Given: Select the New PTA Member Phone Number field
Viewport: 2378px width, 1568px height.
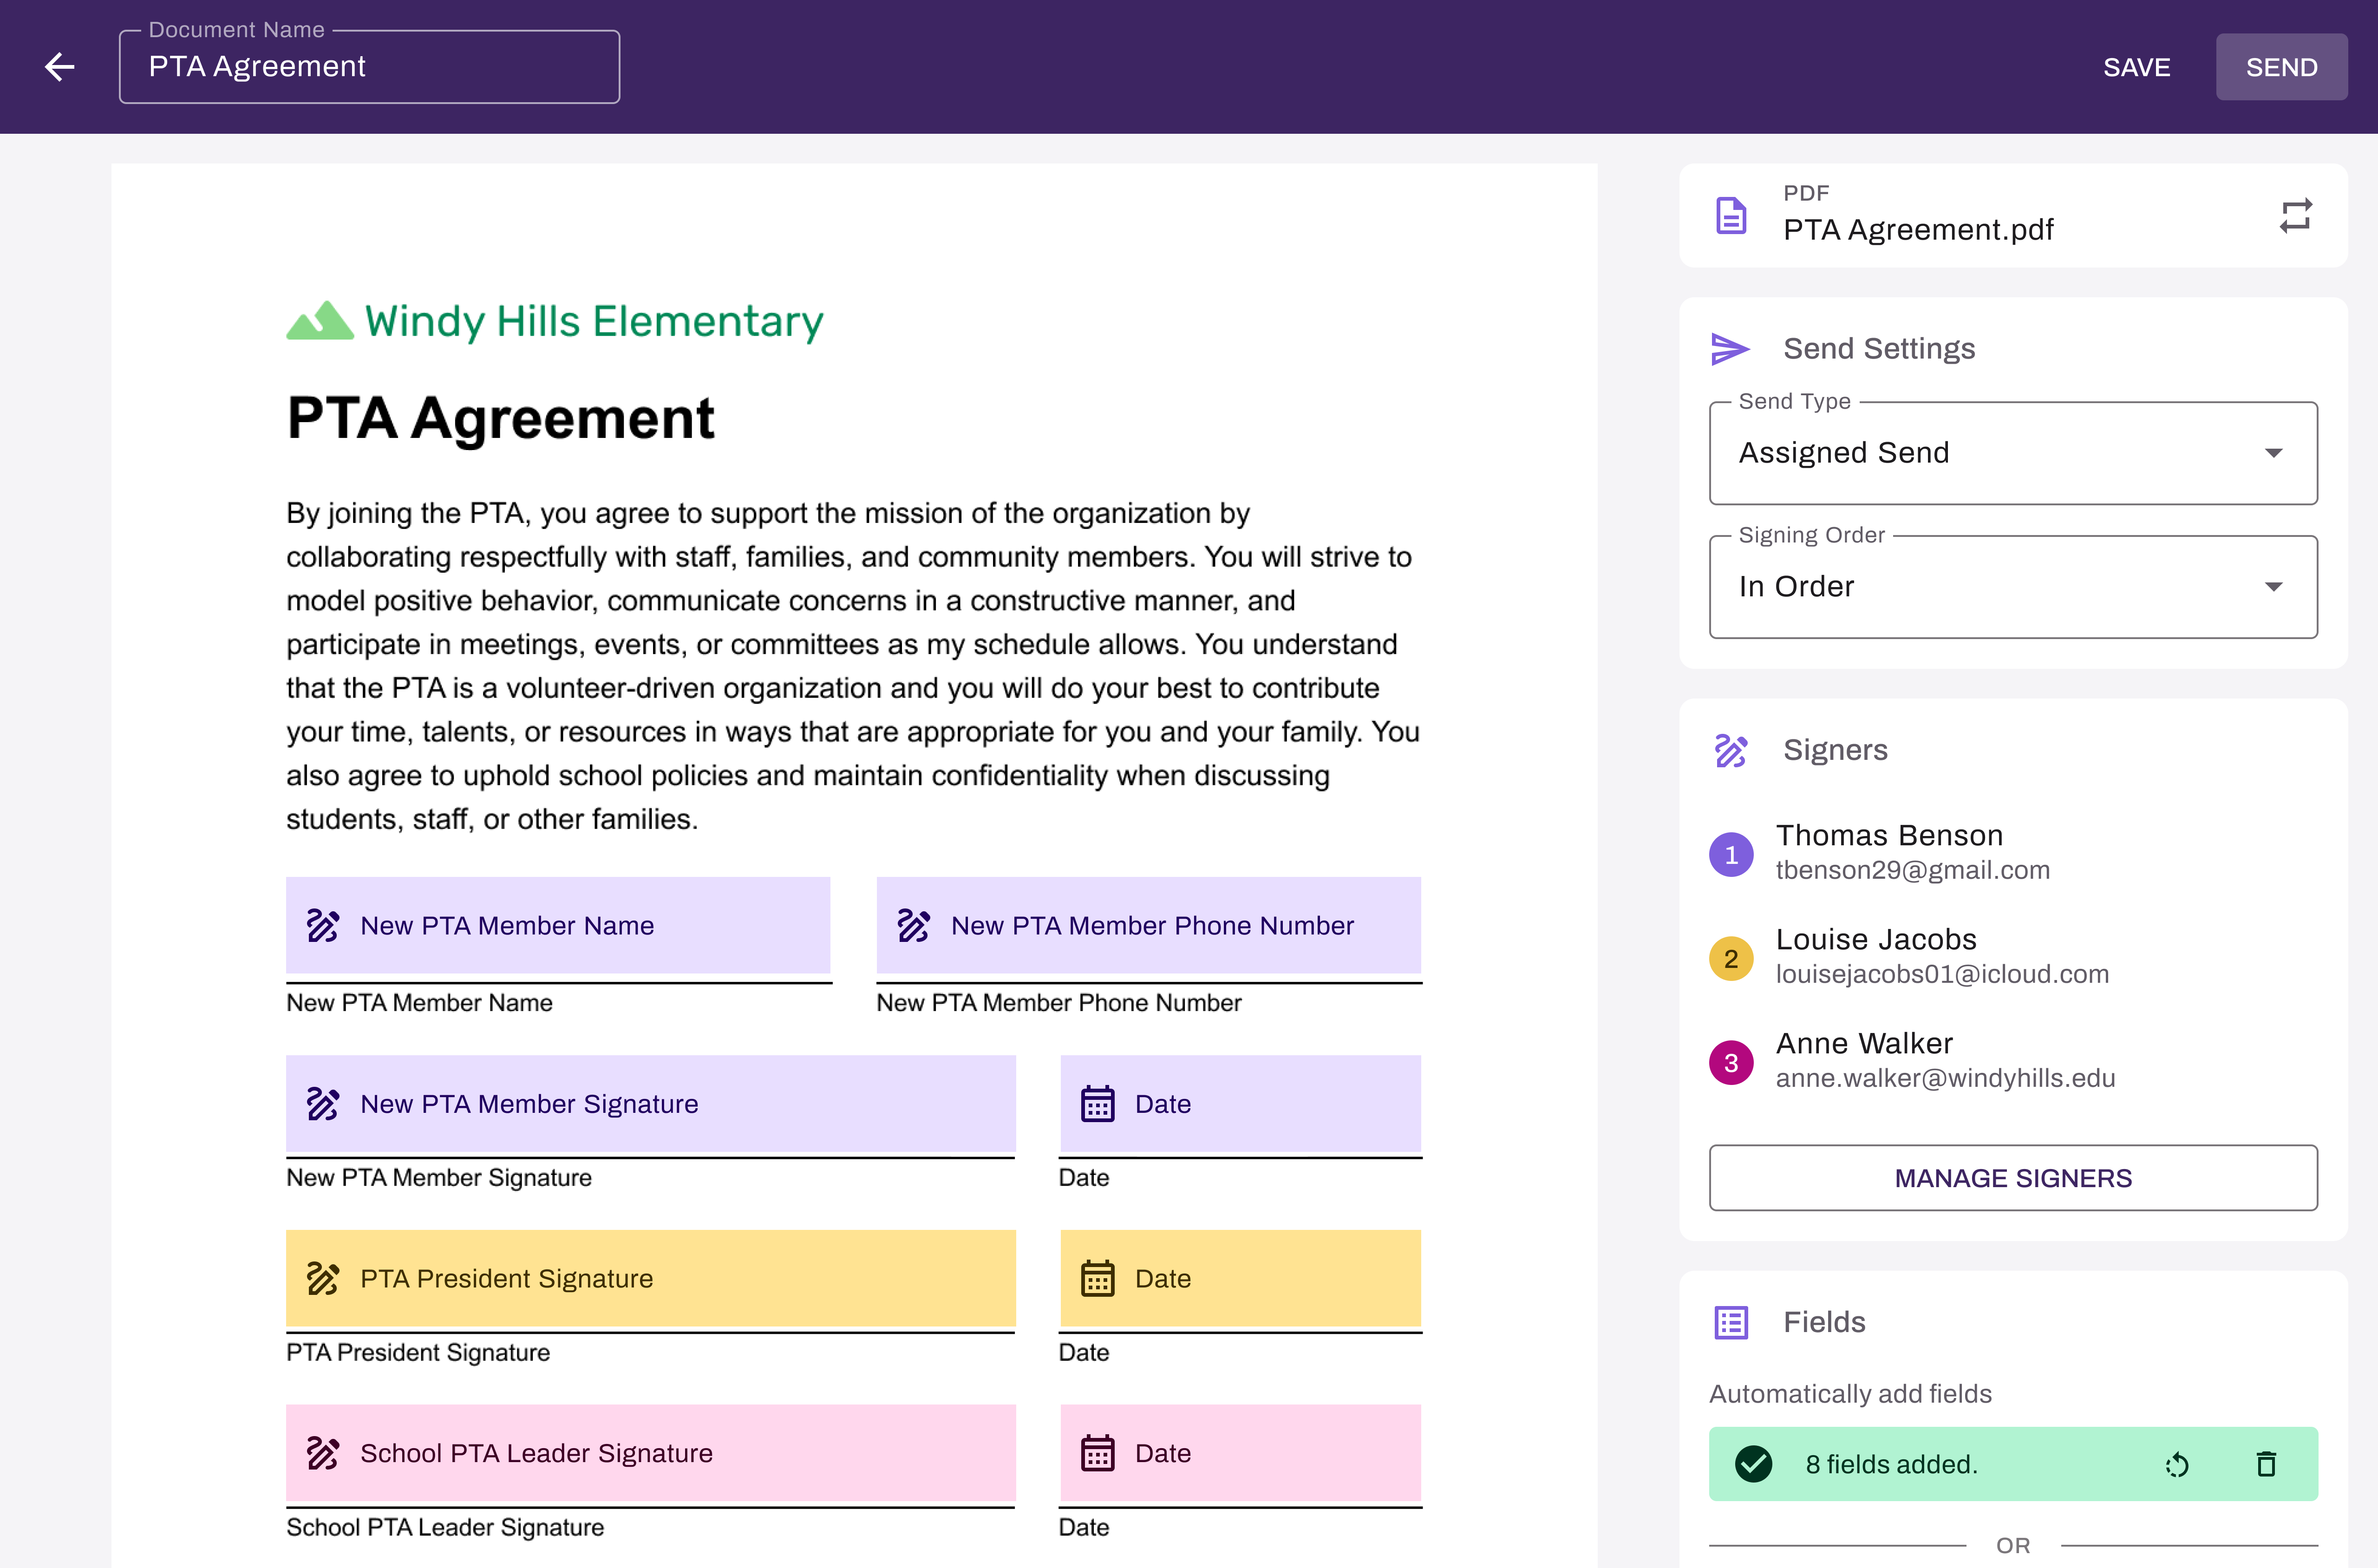Looking at the screenshot, I should (1148, 925).
